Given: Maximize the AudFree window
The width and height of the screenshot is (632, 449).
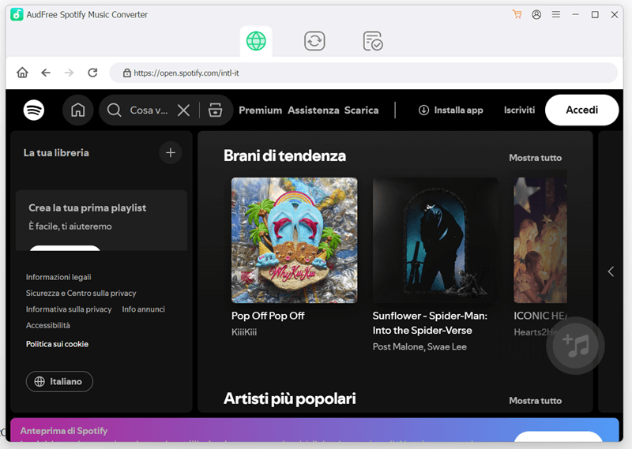Looking at the screenshot, I should coord(595,14).
